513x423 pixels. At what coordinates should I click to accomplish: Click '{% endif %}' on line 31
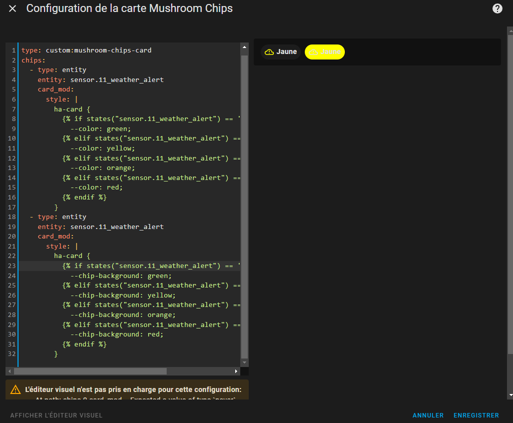(x=85, y=344)
